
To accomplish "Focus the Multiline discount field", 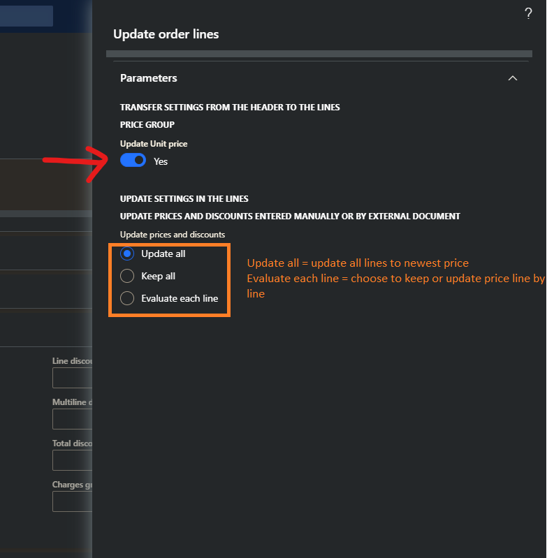I will coord(72,419).
